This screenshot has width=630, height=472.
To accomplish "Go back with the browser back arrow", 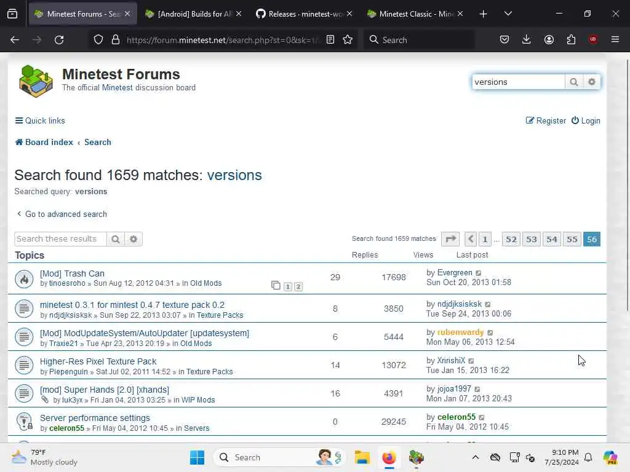I will click(x=15, y=40).
